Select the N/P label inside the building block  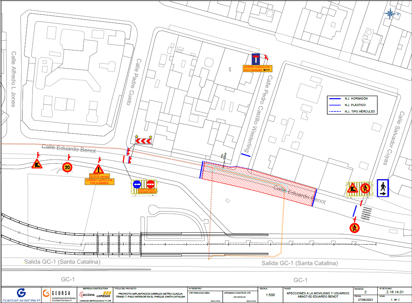pyautogui.click(x=230, y=70)
